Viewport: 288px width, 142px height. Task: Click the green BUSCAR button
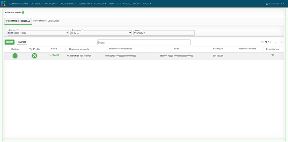[x=10, y=42]
